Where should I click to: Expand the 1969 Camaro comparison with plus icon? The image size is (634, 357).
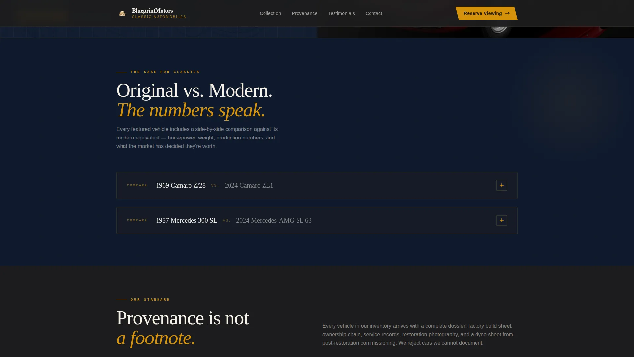tap(502, 185)
